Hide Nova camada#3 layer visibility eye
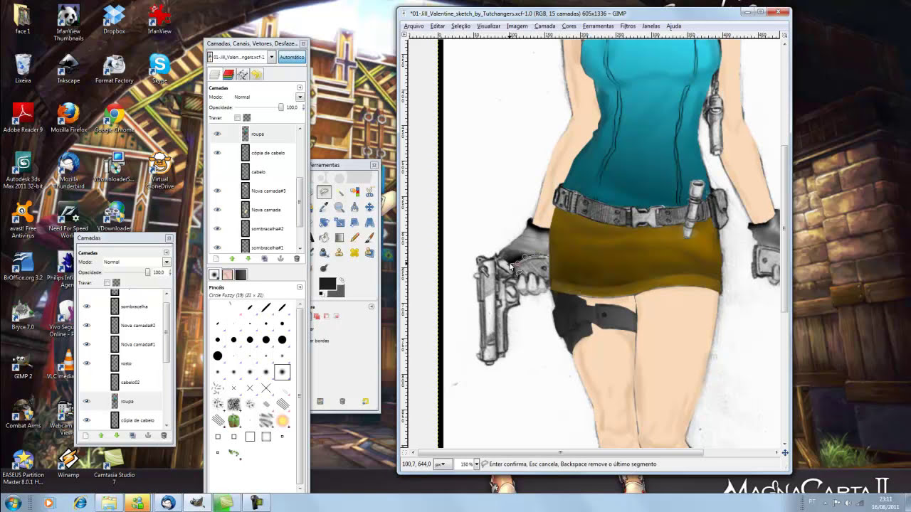Viewport: 911px width, 512px height. pyautogui.click(x=217, y=191)
